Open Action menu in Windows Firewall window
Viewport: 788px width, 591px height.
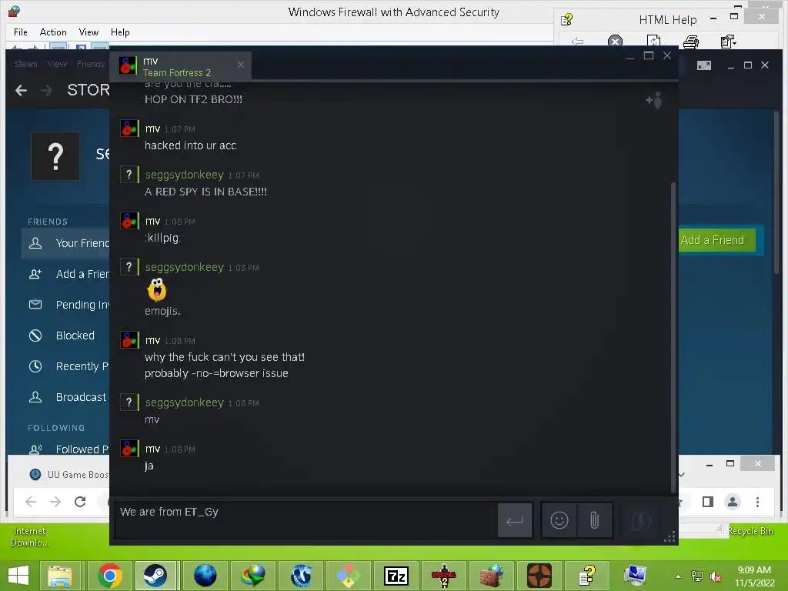coord(53,32)
